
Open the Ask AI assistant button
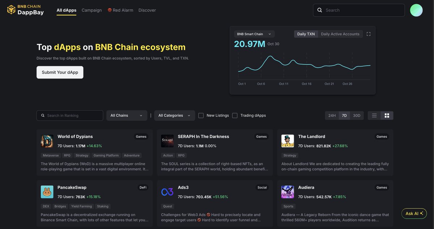click(414, 213)
